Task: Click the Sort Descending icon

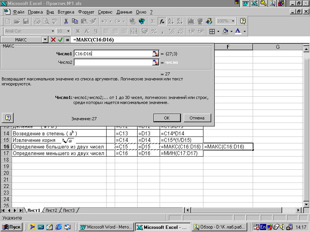Action: (180, 21)
